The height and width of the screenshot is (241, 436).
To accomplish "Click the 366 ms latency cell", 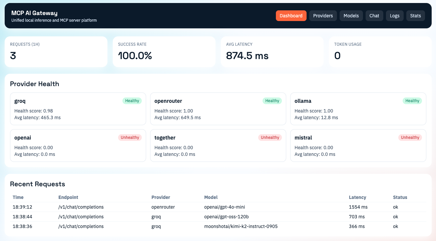I will 357,226.
